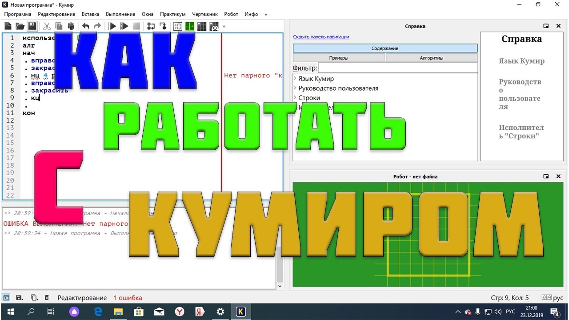The image size is (569, 320).
Task: Select Руководство пользователя in help tree
Action: click(338, 88)
